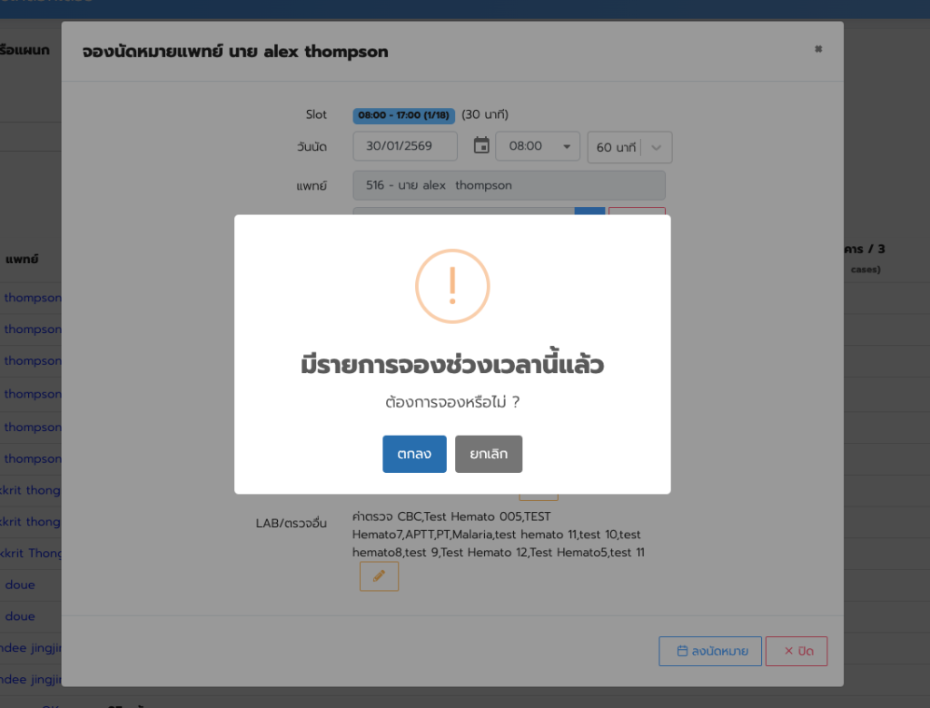Screen dimensions: 930x708
Task: Click the orange exclamation warning icon
Action: click(x=452, y=286)
